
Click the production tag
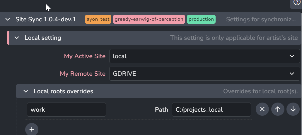201,19
